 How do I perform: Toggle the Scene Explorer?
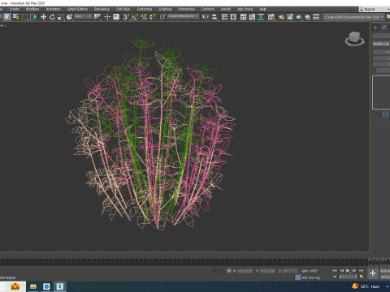224,17
